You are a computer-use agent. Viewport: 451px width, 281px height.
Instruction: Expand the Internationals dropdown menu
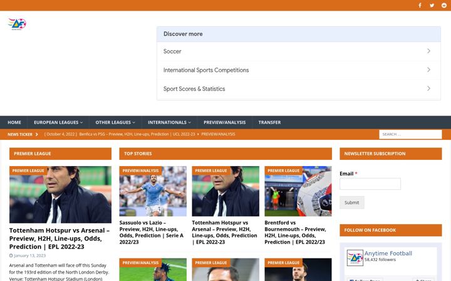[x=169, y=122]
